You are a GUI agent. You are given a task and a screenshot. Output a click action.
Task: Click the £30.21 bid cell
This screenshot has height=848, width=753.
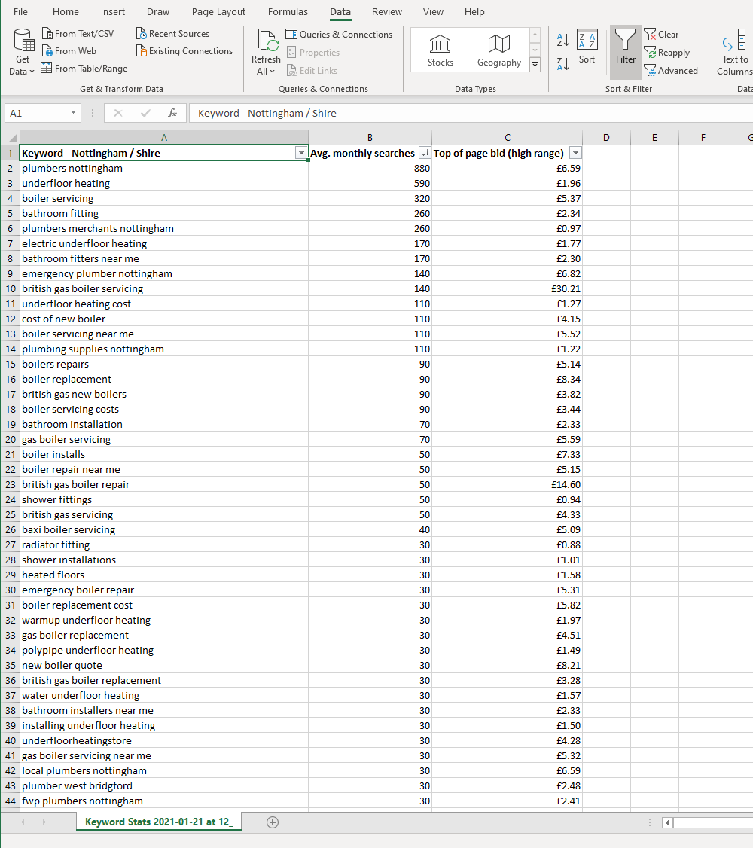tap(507, 288)
